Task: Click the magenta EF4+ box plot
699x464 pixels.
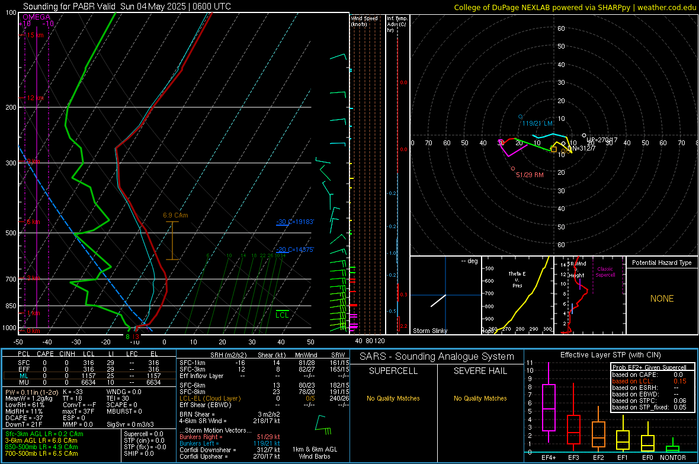Action: point(549,402)
